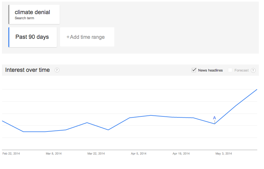The width and height of the screenshot is (264, 169).
Task: Select the Apr 5, 2014 axis label
Action: click(x=138, y=154)
